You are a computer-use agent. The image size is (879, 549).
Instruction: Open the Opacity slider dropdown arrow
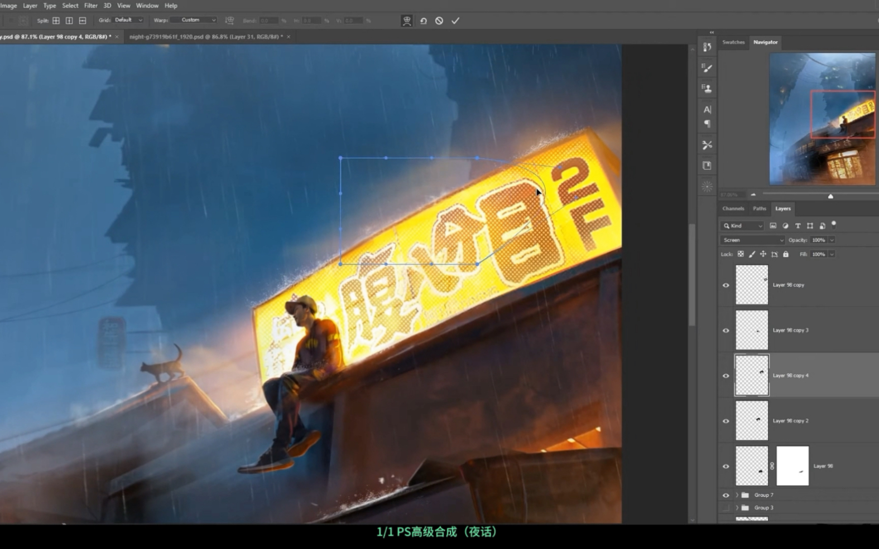click(832, 240)
